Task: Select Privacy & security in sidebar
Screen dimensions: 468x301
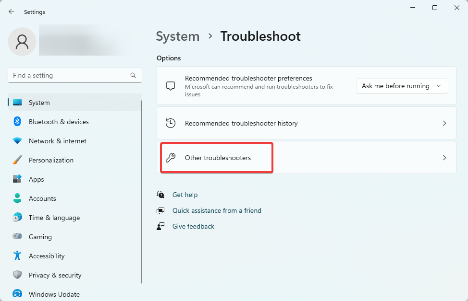Action: (x=74, y=275)
